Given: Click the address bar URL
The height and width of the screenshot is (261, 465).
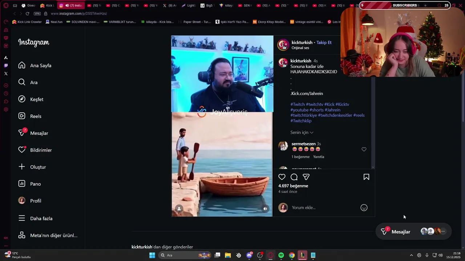Looking at the screenshot, I should (79, 13).
